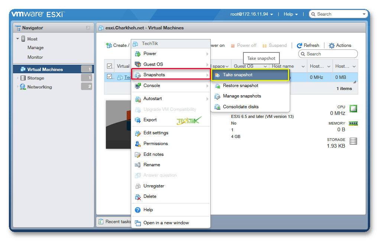Image resolution: width=379 pixels, height=241 pixels.
Task: Open the top Search box dropdown arrow
Action: tap(364, 14)
